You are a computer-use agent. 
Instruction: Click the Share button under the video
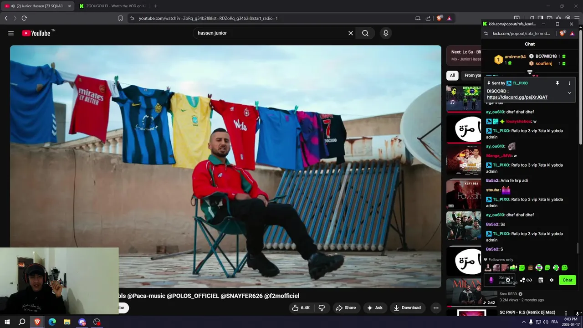click(x=346, y=308)
